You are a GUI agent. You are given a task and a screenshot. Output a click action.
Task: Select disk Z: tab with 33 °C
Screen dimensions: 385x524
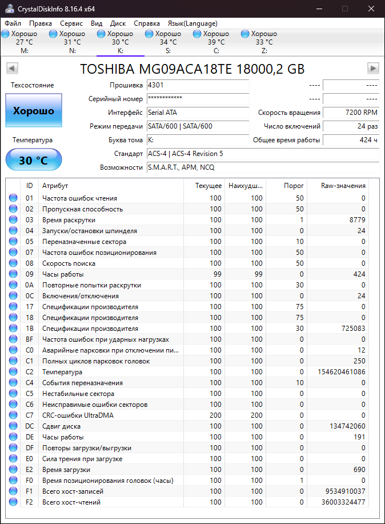click(264, 42)
